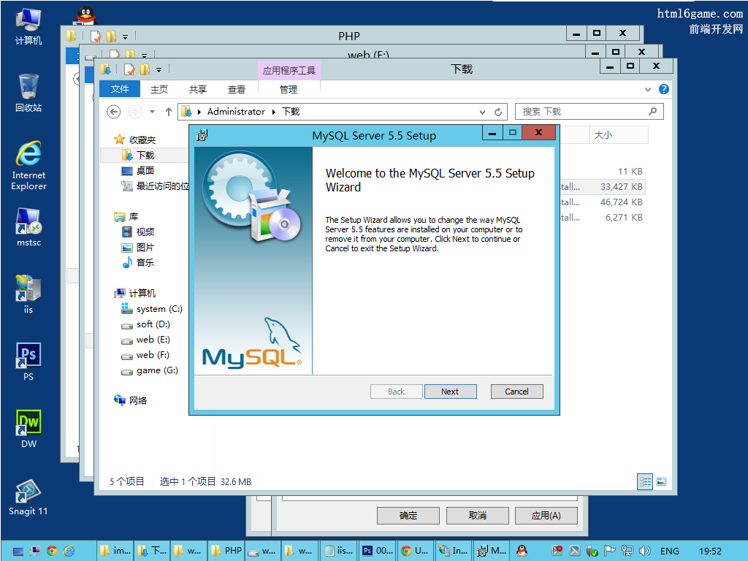Click Next in MySQL Setup wizard

450,392
